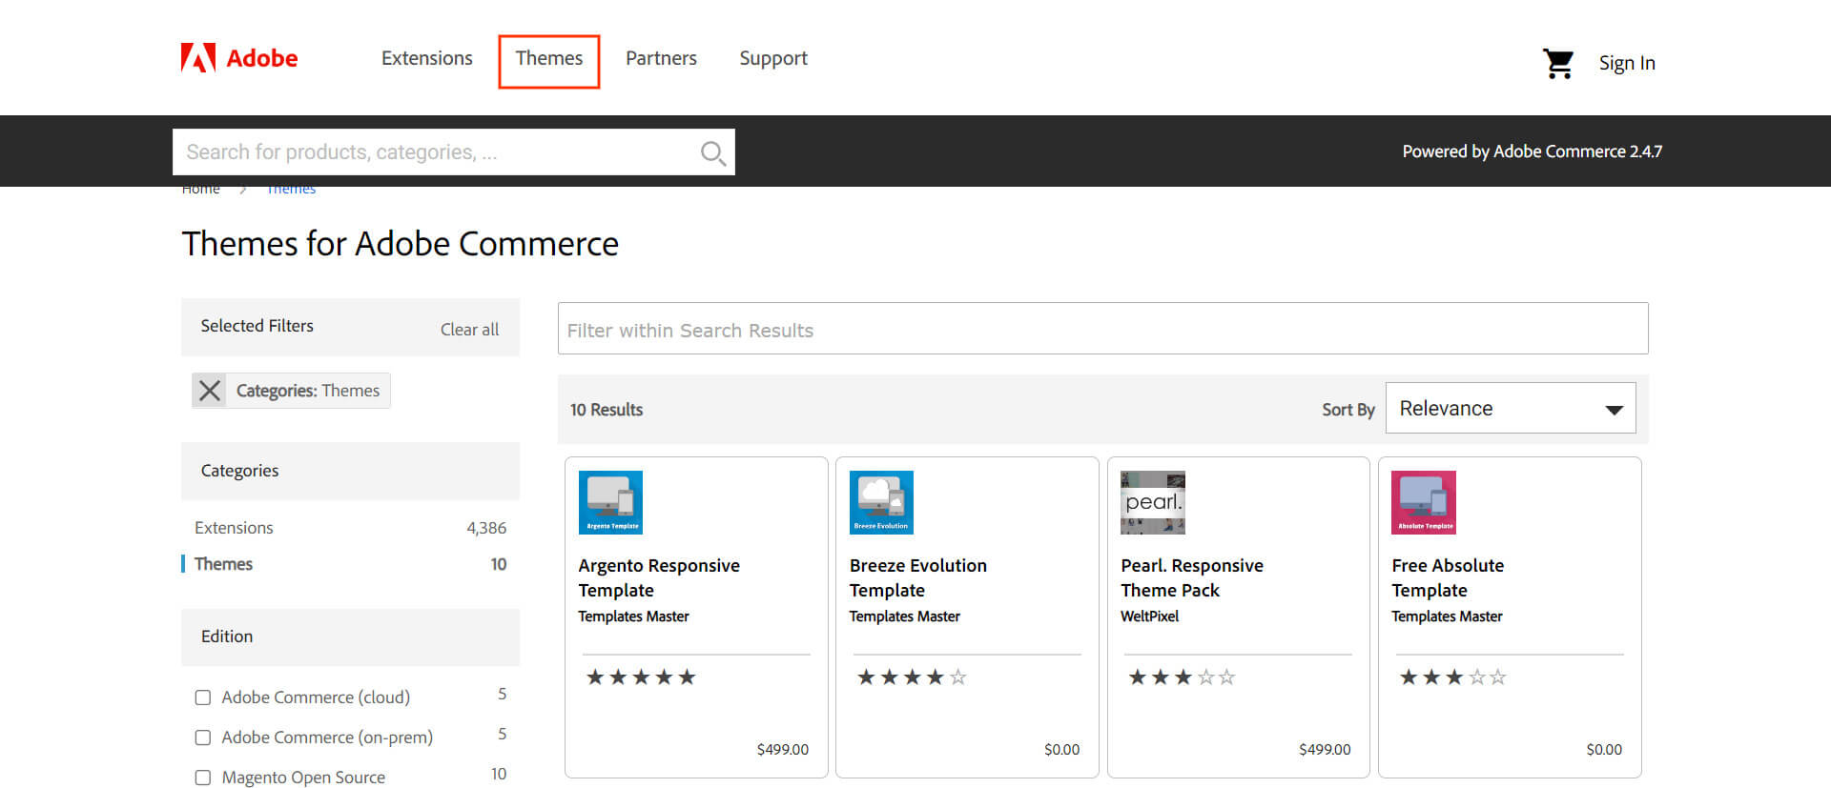Image resolution: width=1831 pixels, height=788 pixels.
Task: Click Free Absolute Template star rating
Action: coord(1453,677)
